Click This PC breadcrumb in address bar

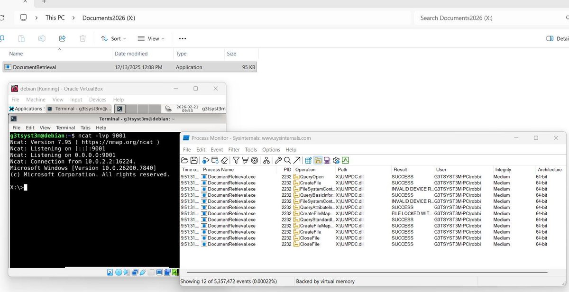coord(55,18)
